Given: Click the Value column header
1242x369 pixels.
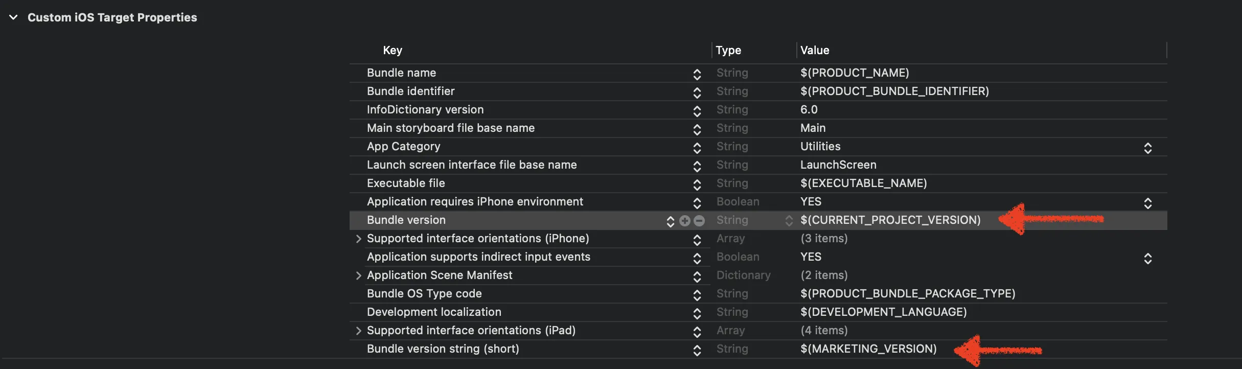Looking at the screenshot, I should pos(815,50).
